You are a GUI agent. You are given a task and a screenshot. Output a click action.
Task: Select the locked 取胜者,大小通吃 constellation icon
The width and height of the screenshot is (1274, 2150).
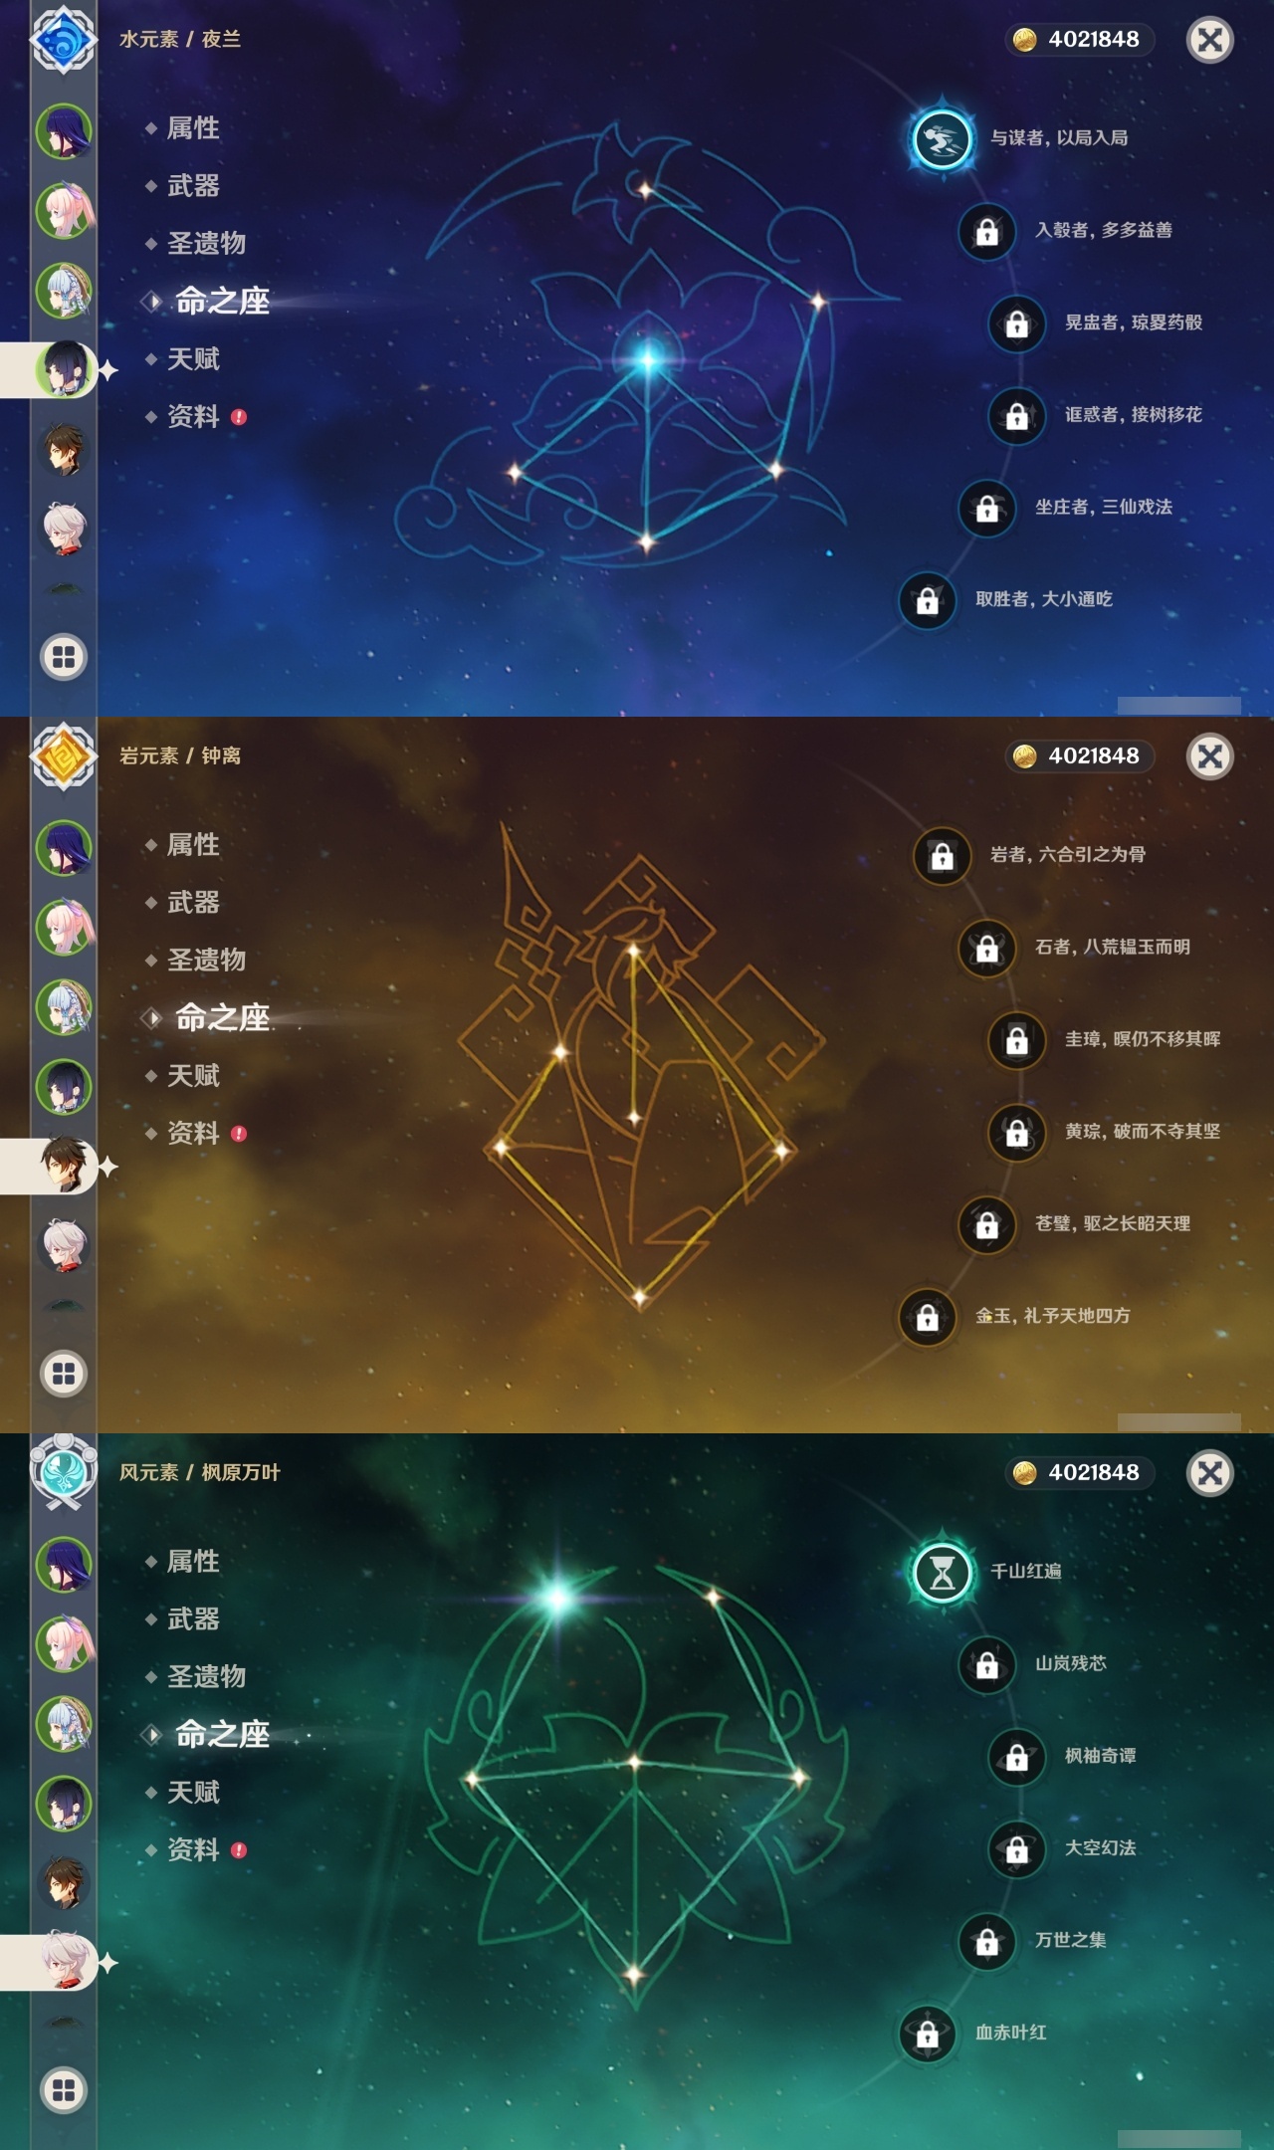point(927,600)
